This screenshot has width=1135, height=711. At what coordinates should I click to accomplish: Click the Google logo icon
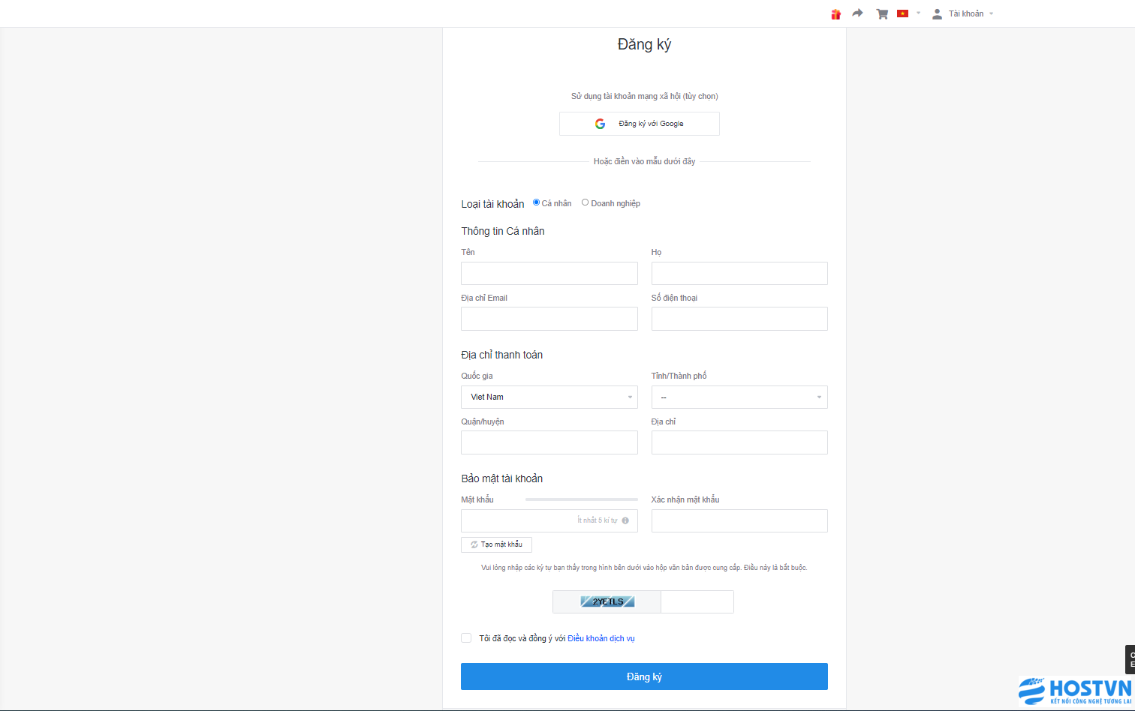pyautogui.click(x=600, y=124)
